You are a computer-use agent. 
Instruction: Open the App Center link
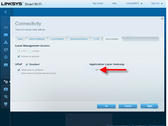coord(98,3)
